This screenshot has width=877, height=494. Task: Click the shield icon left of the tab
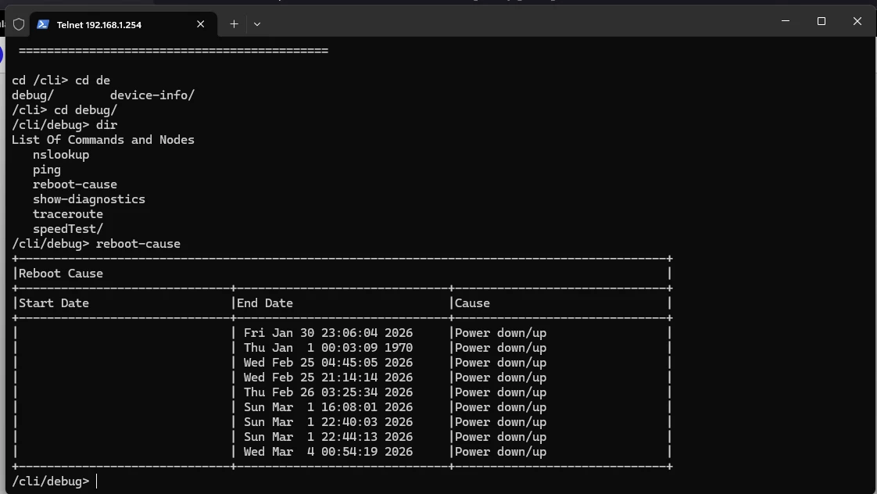click(x=19, y=24)
